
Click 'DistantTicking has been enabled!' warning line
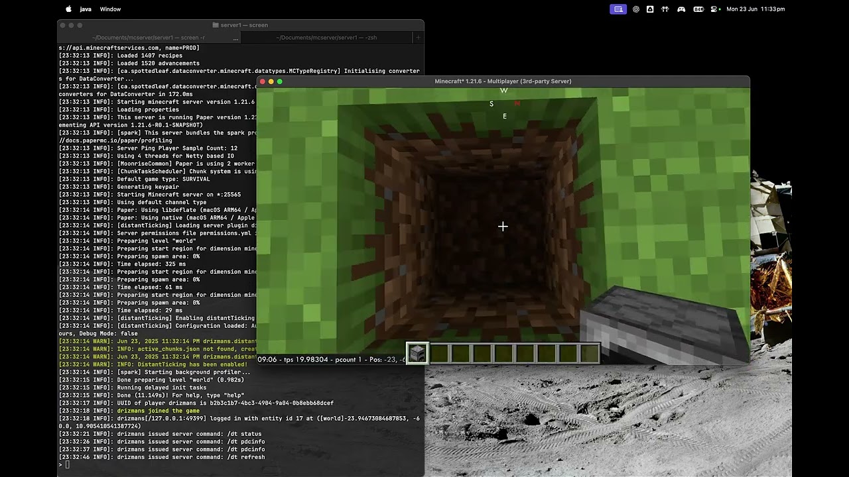(153, 364)
